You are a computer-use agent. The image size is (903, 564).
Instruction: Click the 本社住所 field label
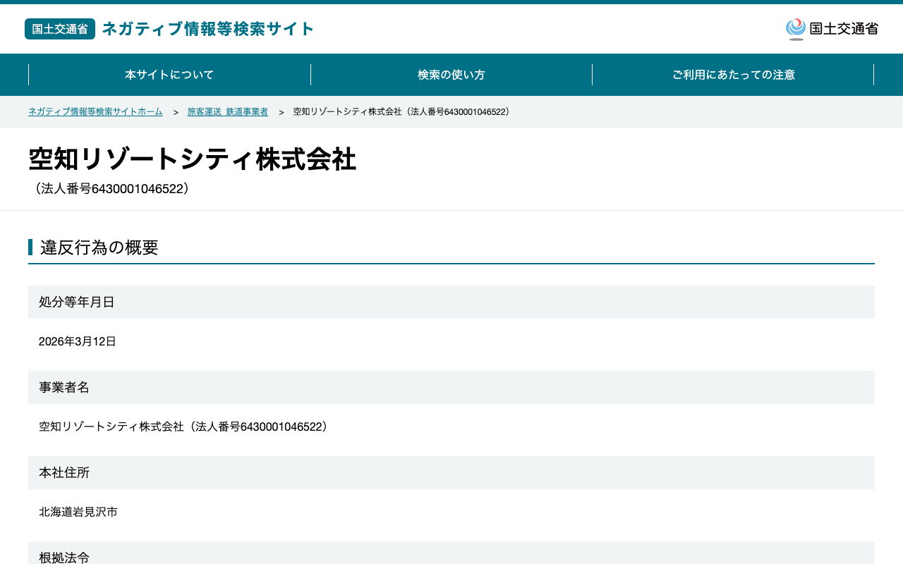(x=64, y=473)
